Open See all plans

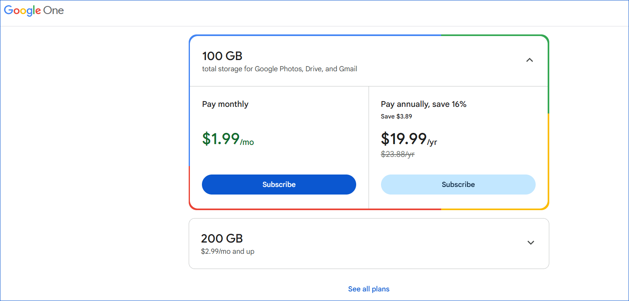368,289
